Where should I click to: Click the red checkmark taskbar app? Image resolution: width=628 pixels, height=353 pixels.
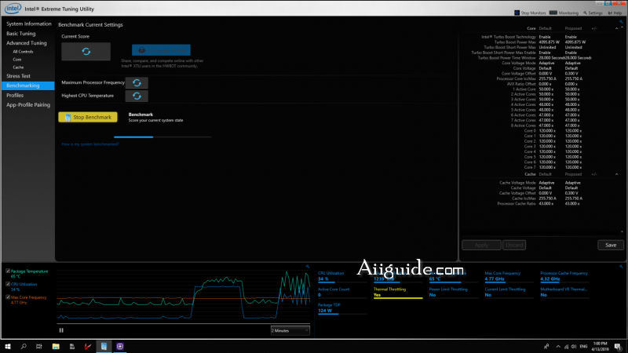coord(88,346)
